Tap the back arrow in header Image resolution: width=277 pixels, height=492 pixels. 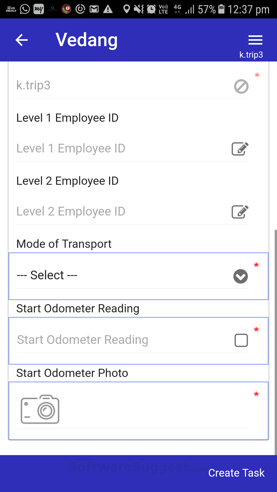pyautogui.click(x=22, y=40)
